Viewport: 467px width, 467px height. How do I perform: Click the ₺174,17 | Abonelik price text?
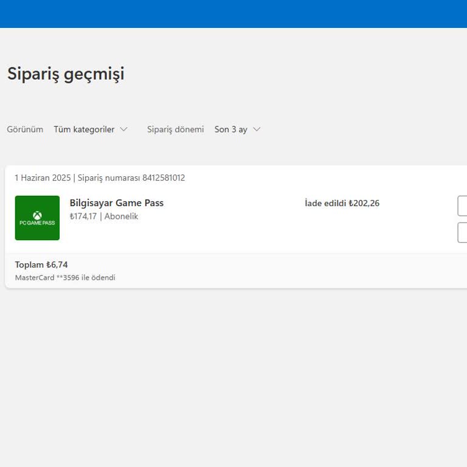tap(103, 216)
